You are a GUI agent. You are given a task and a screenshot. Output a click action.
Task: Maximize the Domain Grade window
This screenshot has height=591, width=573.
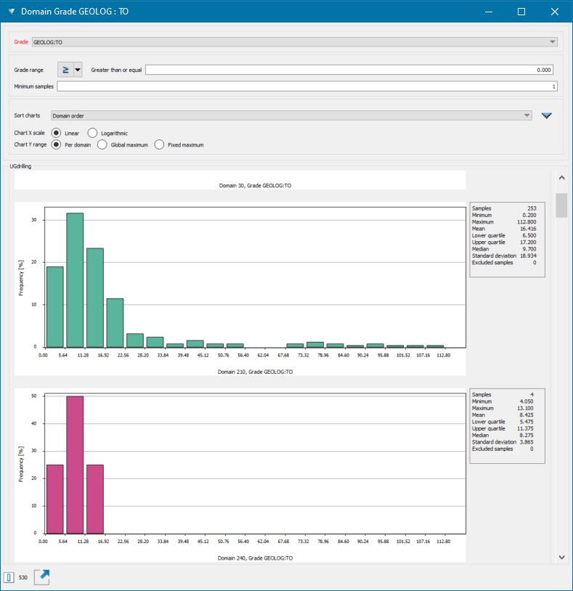tap(521, 12)
